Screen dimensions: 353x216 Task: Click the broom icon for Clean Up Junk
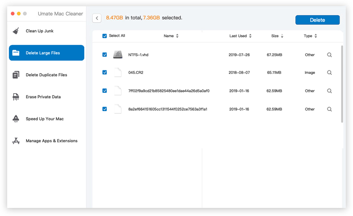pos(16,31)
